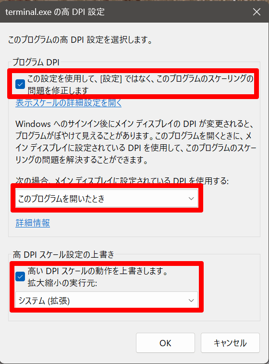Follow the 詳細情報 link
The height and width of the screenshot is (364, 269).
pos(33,223)
